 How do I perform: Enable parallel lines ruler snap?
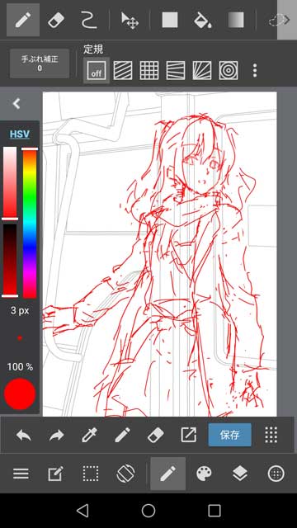[x=123, y=70]
